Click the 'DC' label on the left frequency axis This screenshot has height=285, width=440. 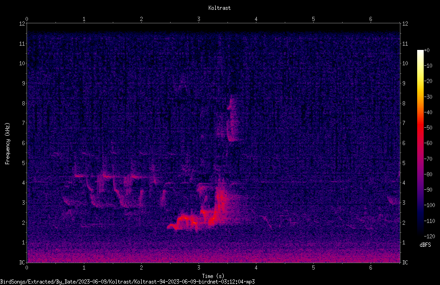click(x=22, y=263)
